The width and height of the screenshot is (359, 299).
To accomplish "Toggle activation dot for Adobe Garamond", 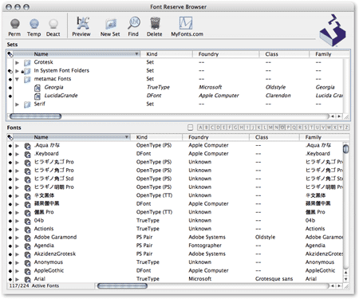I will (10, 238).
